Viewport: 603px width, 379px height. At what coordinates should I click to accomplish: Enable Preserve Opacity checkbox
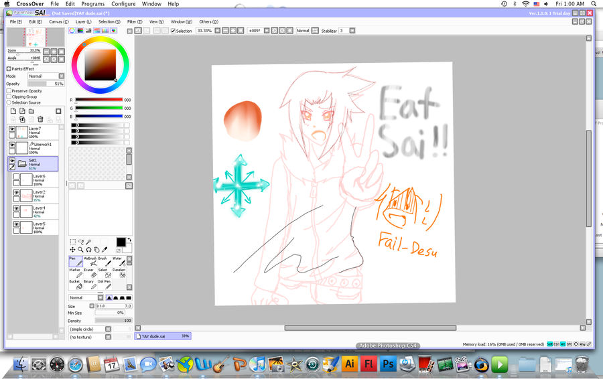pyautogui.click(x=9, y=91)
